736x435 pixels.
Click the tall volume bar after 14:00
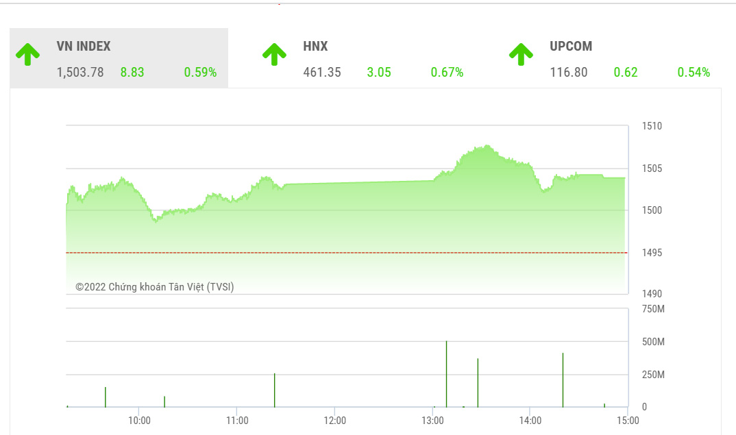[563, 380]
